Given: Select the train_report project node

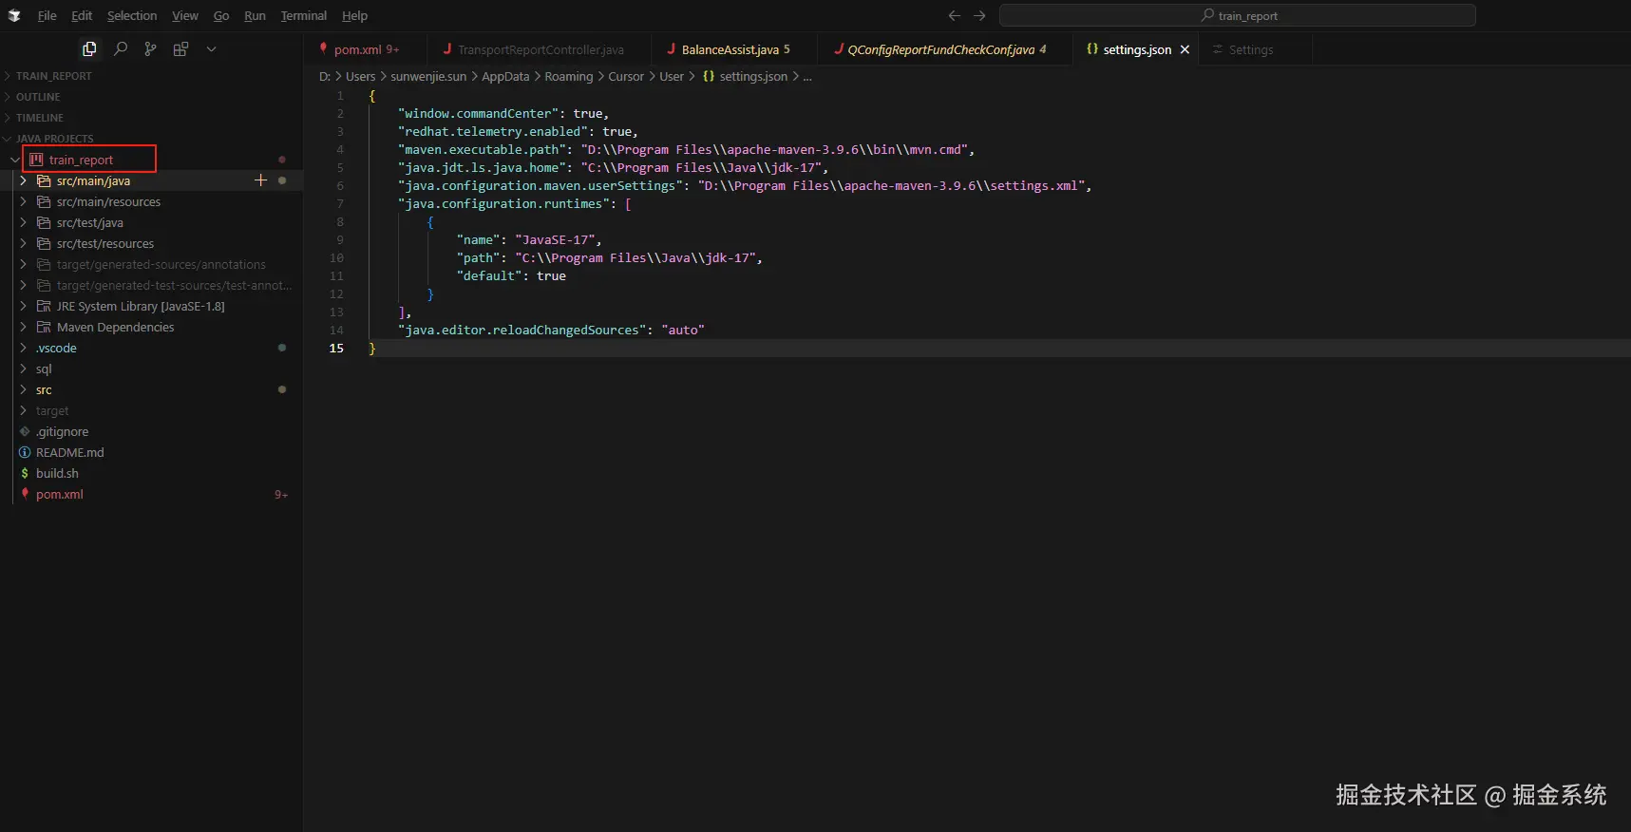Looking at the screenshot, I should click(81, 160).
